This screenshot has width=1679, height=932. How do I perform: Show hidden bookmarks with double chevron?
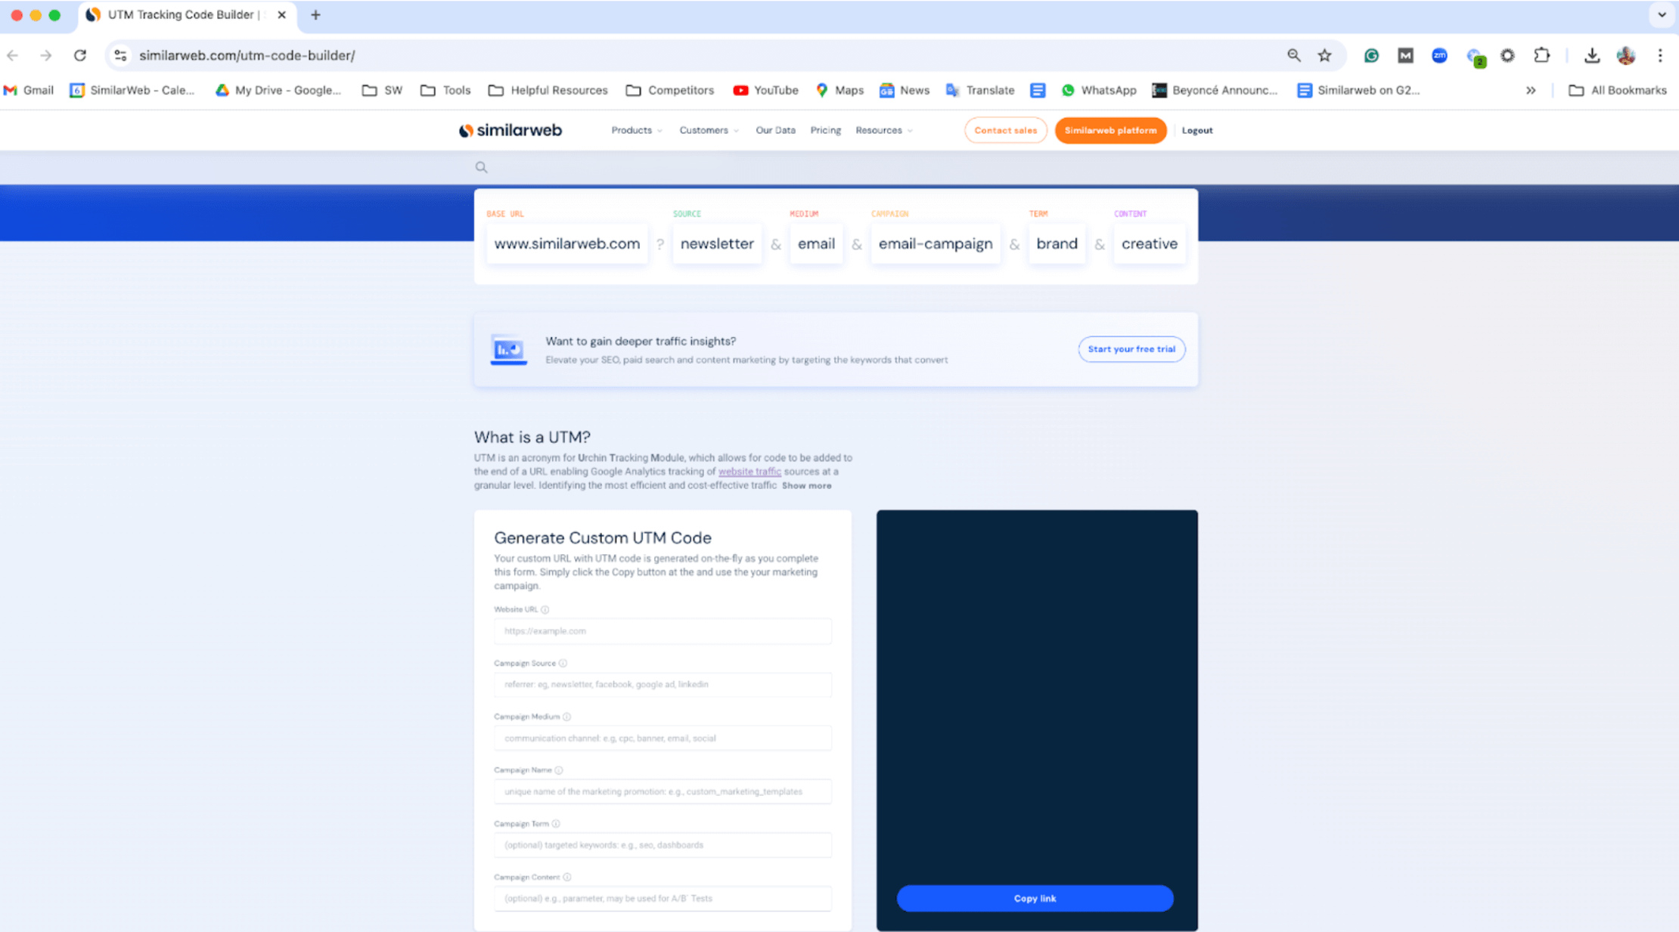coord(1531,90)
